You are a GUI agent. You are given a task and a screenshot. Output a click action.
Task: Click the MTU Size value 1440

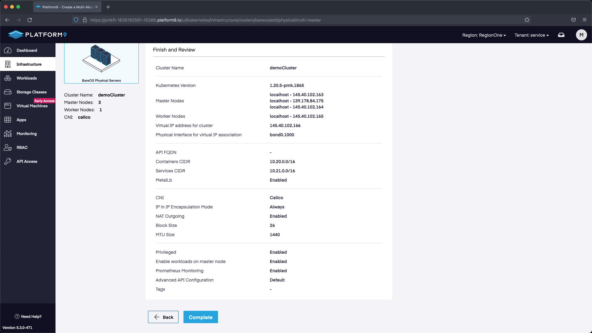tap(275, 235)
